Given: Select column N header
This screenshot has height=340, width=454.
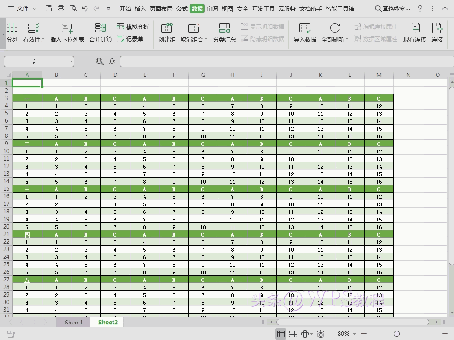Looking at the screenshot, I should click(408, 75).
